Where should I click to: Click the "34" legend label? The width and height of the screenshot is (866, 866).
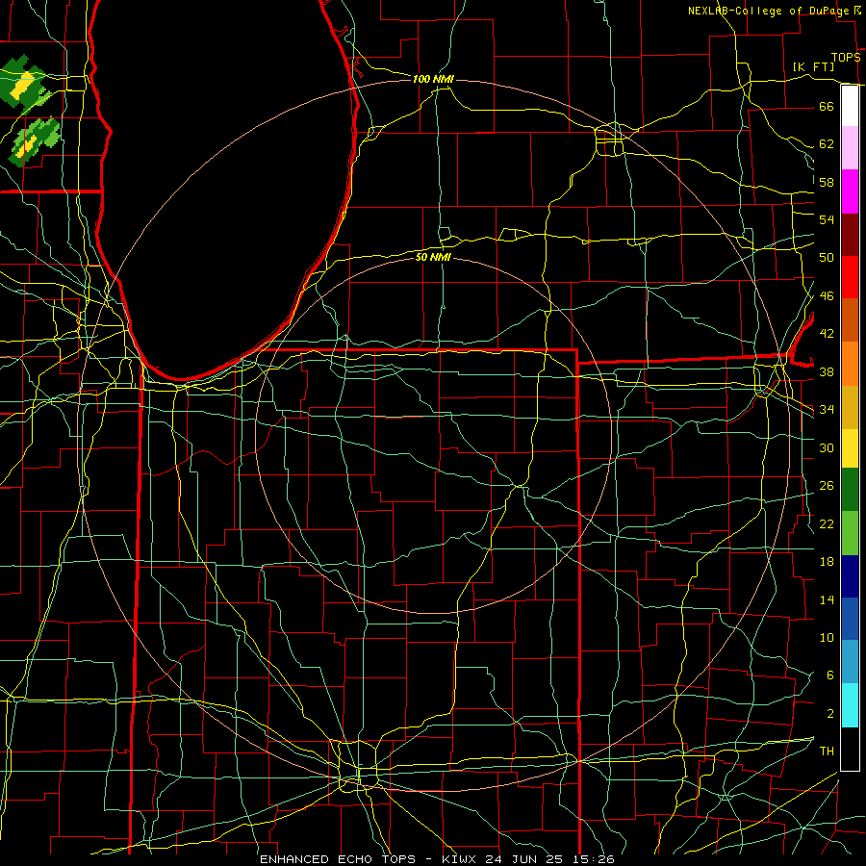tap(827, 410)
